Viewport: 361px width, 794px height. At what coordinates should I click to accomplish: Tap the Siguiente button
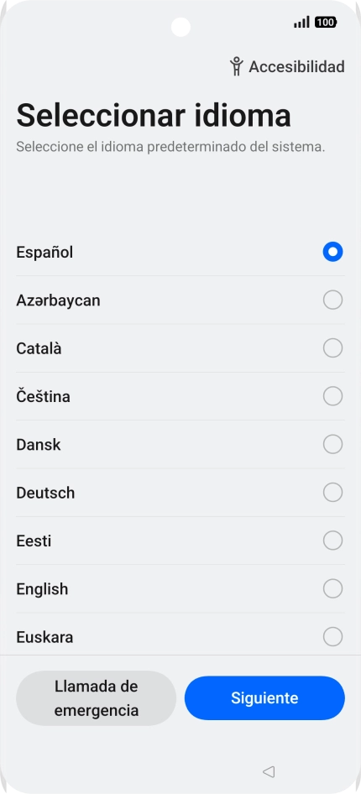pos(264,697)
